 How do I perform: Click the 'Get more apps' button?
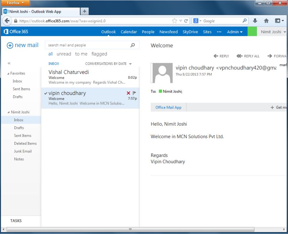[278, 107]
